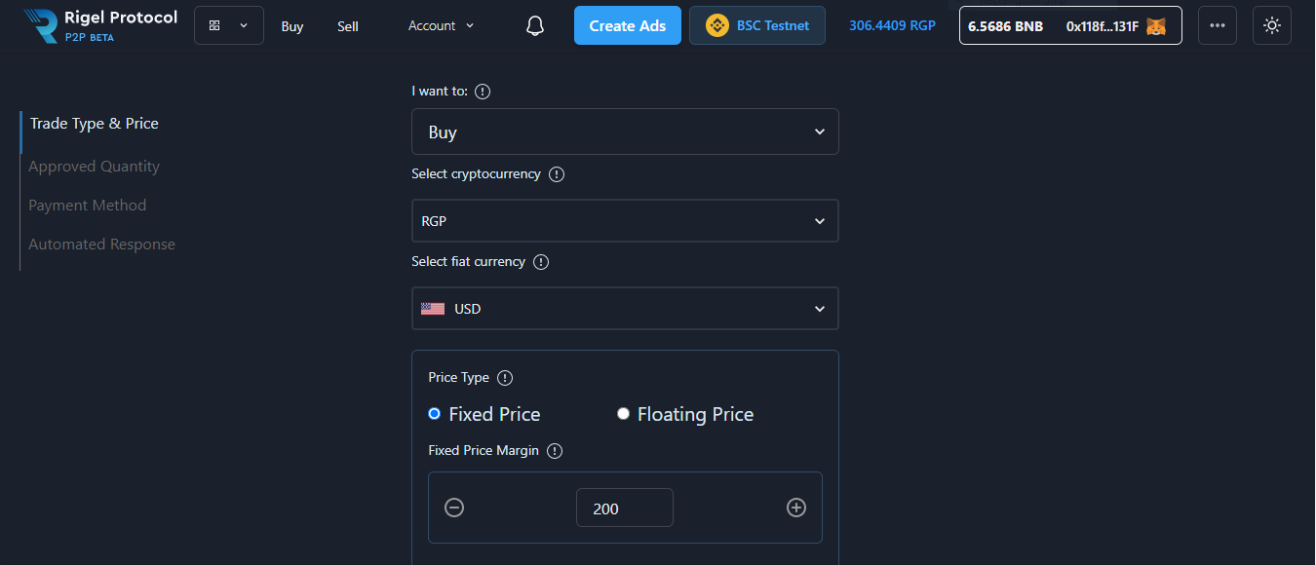Open the Account menu
This screenshot has height=565, width=1316.
[441, 26]
